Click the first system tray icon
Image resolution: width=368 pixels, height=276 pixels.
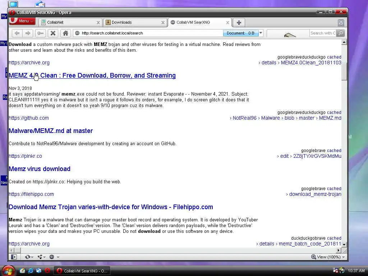tap(335, 270)
